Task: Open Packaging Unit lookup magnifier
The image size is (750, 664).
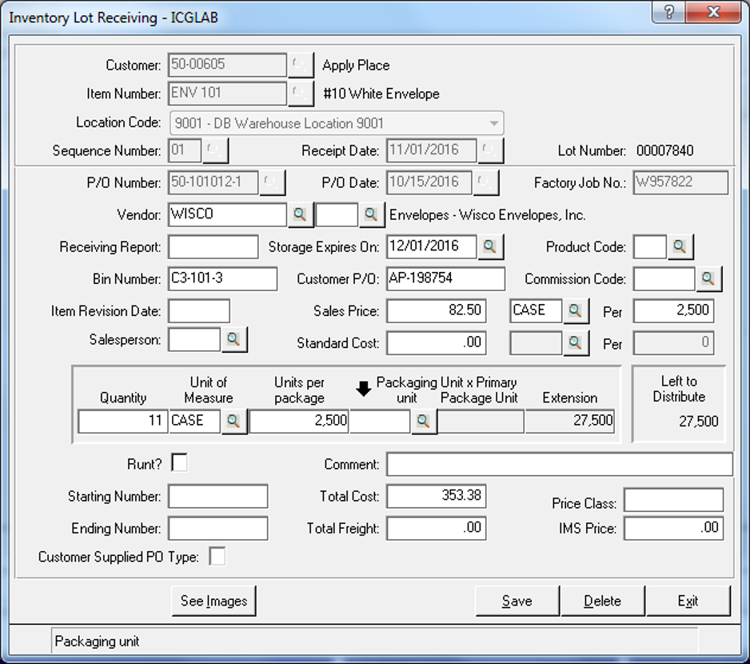Action: [423, 421]
